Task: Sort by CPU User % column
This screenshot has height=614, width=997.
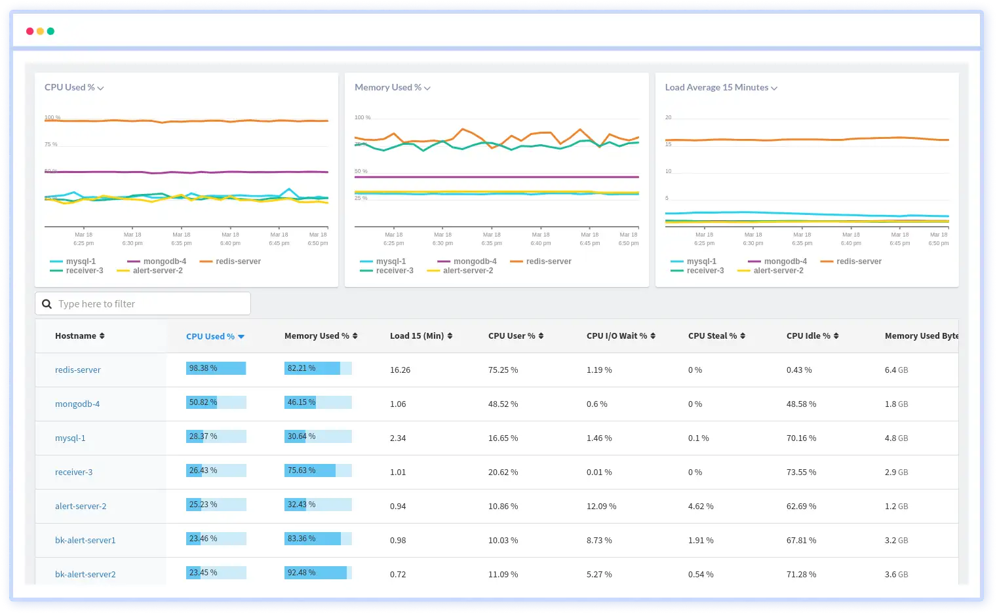Action: pos(516,336)
